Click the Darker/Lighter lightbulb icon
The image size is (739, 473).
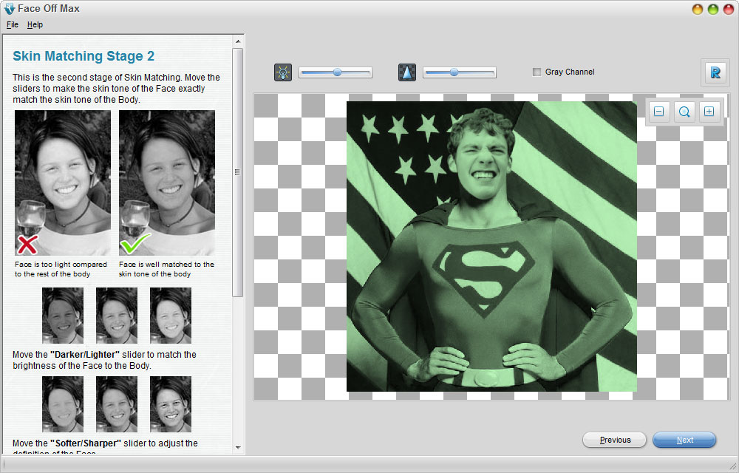[283, 72]
